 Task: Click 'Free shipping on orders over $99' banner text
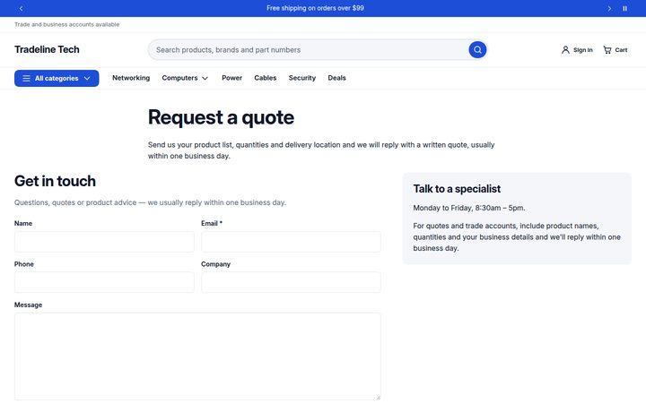[x=315, y=8]
